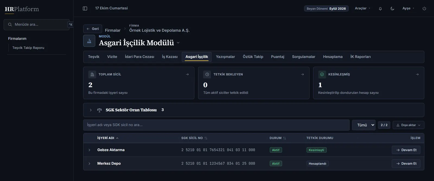
Task: Switch theme with the moon icon
Action: point(392,8)
